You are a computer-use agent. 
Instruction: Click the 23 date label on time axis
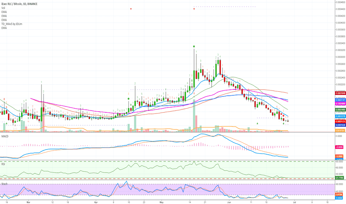pos(144,202)
